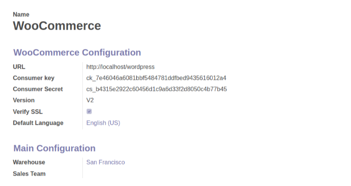Click the WooCommerce name heading
The height and width of the screenshot is (186, 351).
point(57,26)
